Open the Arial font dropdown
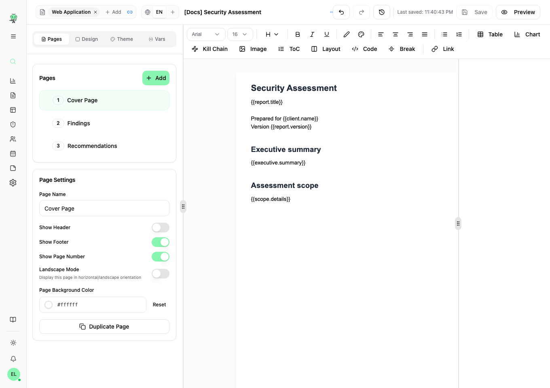This screenshot has height=388, width=550. click(x=206, y=34)
